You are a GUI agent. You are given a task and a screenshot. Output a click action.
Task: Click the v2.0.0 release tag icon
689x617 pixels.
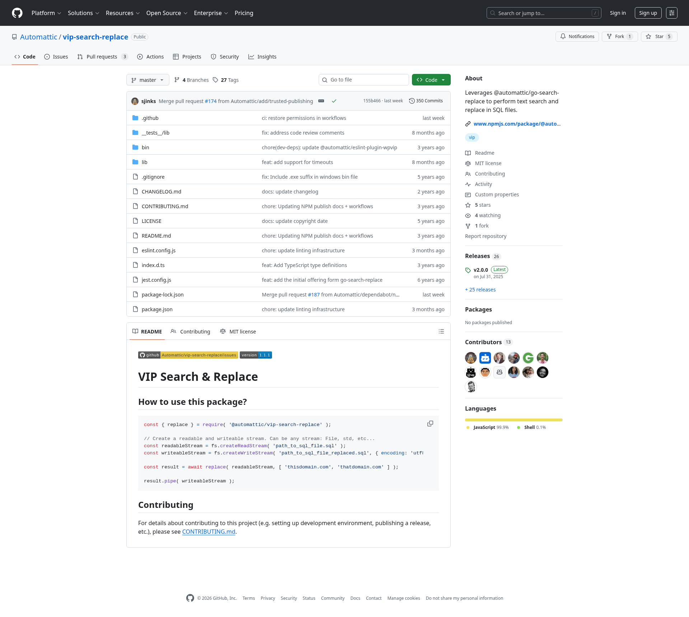(468, 270)
